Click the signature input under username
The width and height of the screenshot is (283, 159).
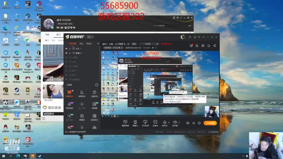[65, 24]
